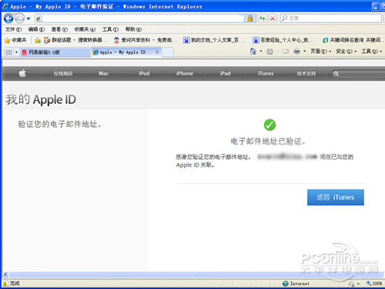Open the iTunes section in Apple navigation
The image size is (385, 289).
click(x=266, y=73)
